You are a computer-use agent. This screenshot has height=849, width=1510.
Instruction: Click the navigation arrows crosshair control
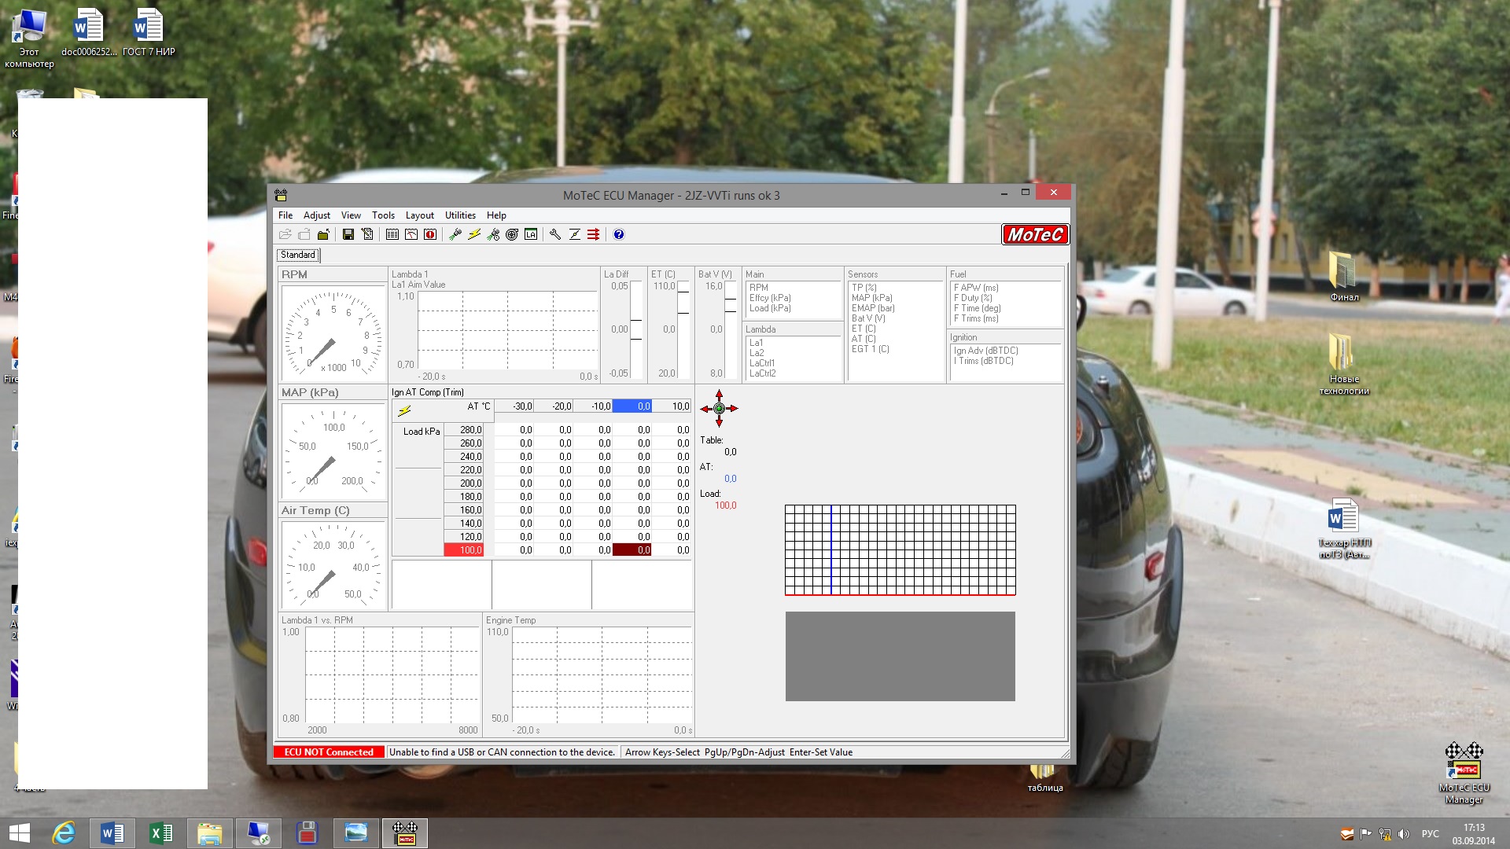[x=719, y=408]
